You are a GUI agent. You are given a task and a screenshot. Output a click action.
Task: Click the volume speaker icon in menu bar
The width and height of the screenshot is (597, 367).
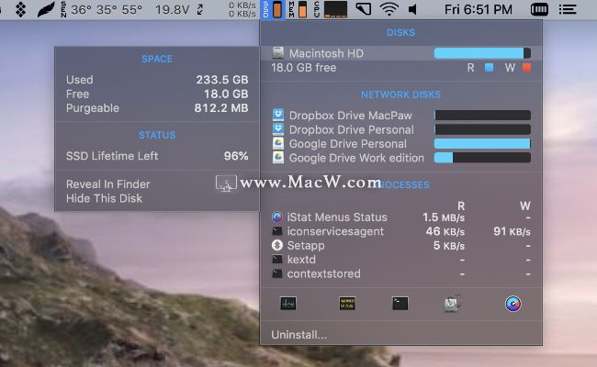(x=412, y=10)
